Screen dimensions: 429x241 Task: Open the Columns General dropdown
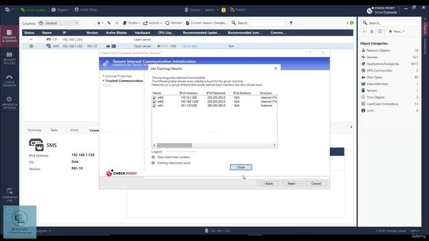click(x=58, y=23)
